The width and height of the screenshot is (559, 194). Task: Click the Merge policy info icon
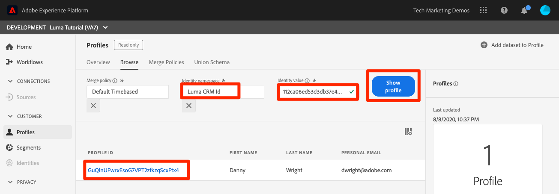click(115, 80)
